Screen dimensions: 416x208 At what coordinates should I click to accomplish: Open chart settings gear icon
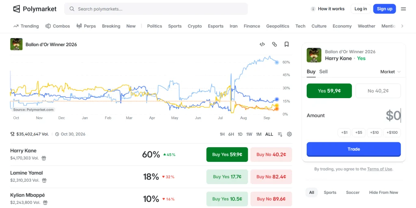coord(289,134)
